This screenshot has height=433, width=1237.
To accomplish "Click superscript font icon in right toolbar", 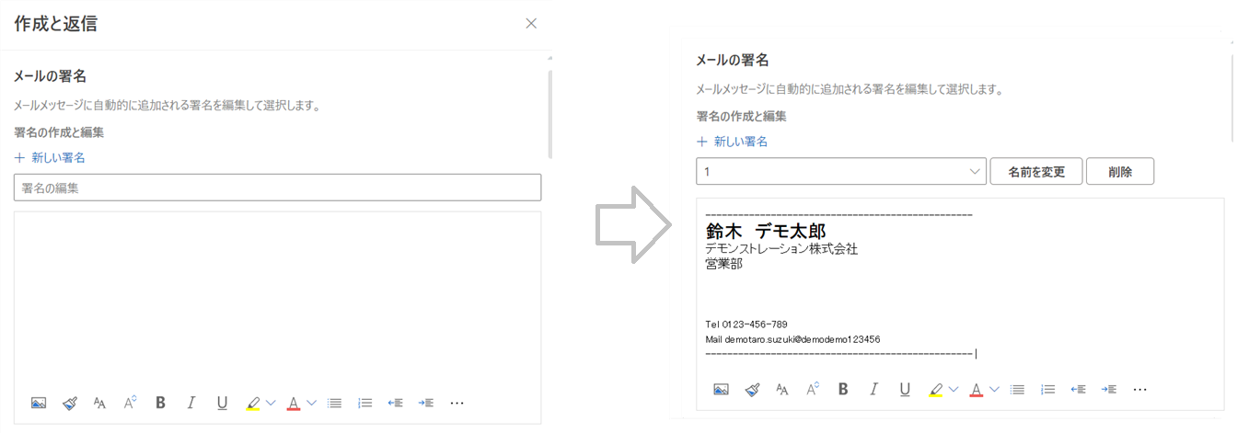I will [813, 388].
